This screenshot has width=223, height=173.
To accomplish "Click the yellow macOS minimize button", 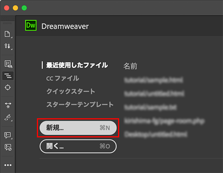I will click(15, 8).
